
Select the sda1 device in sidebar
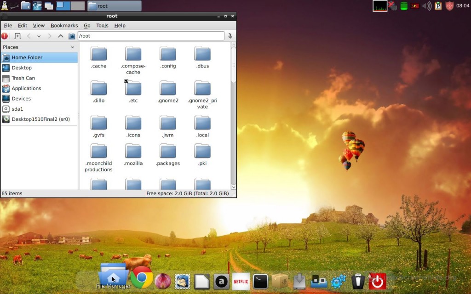coord(17,109)
